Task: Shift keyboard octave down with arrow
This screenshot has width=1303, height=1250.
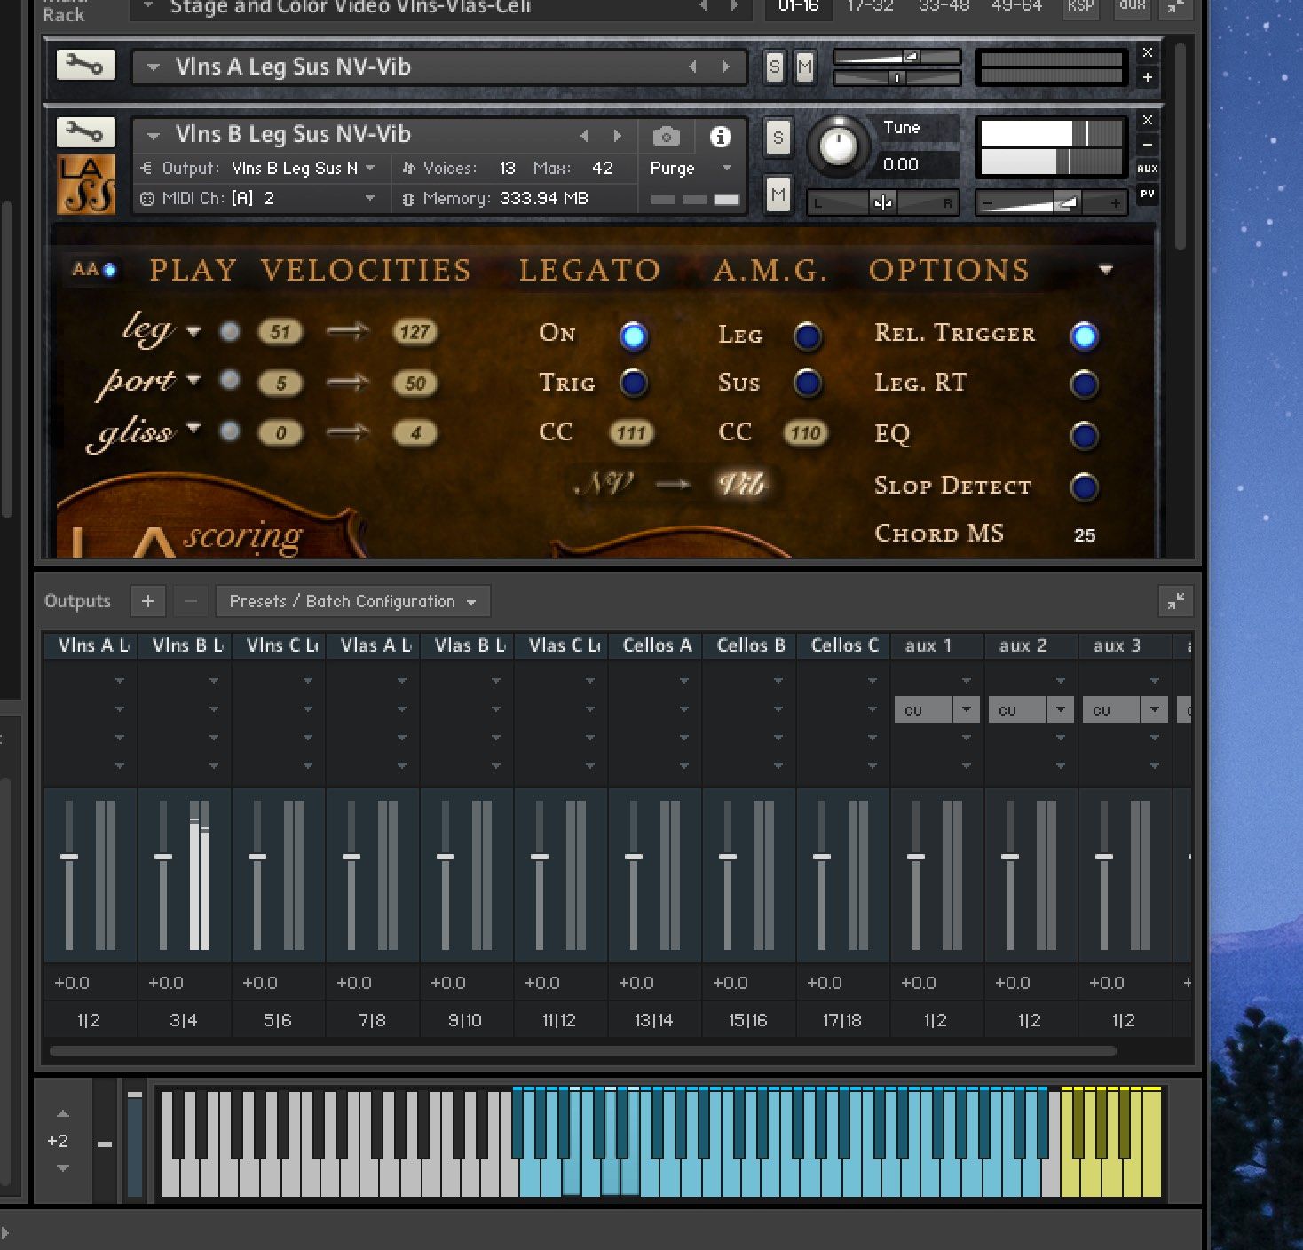Action: coord(62,1168)
